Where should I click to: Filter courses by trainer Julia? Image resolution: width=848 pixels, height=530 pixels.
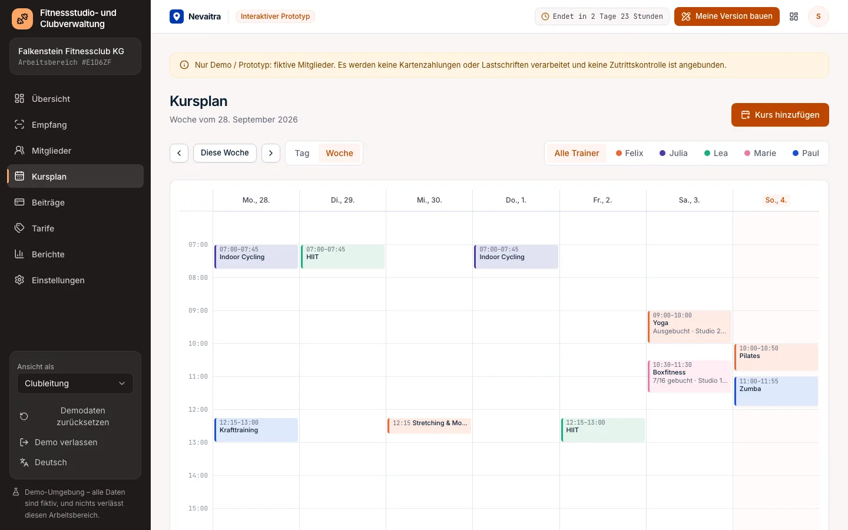[x=674, y=153]
